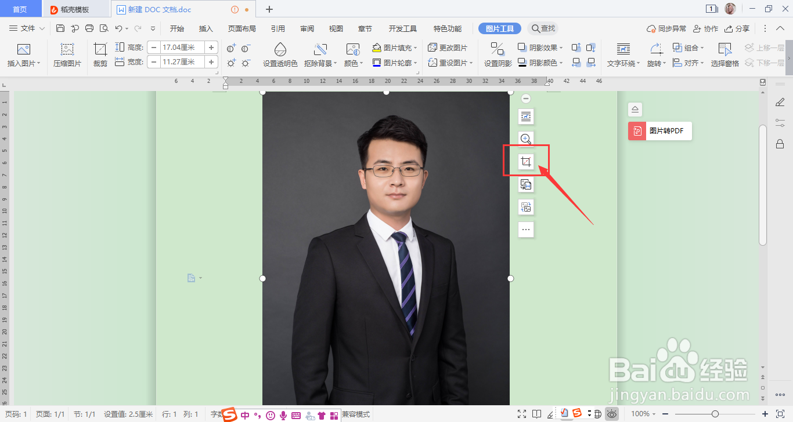
Task: Open the Align (对齐) dropdown
Action: click(x=689, y=63)
